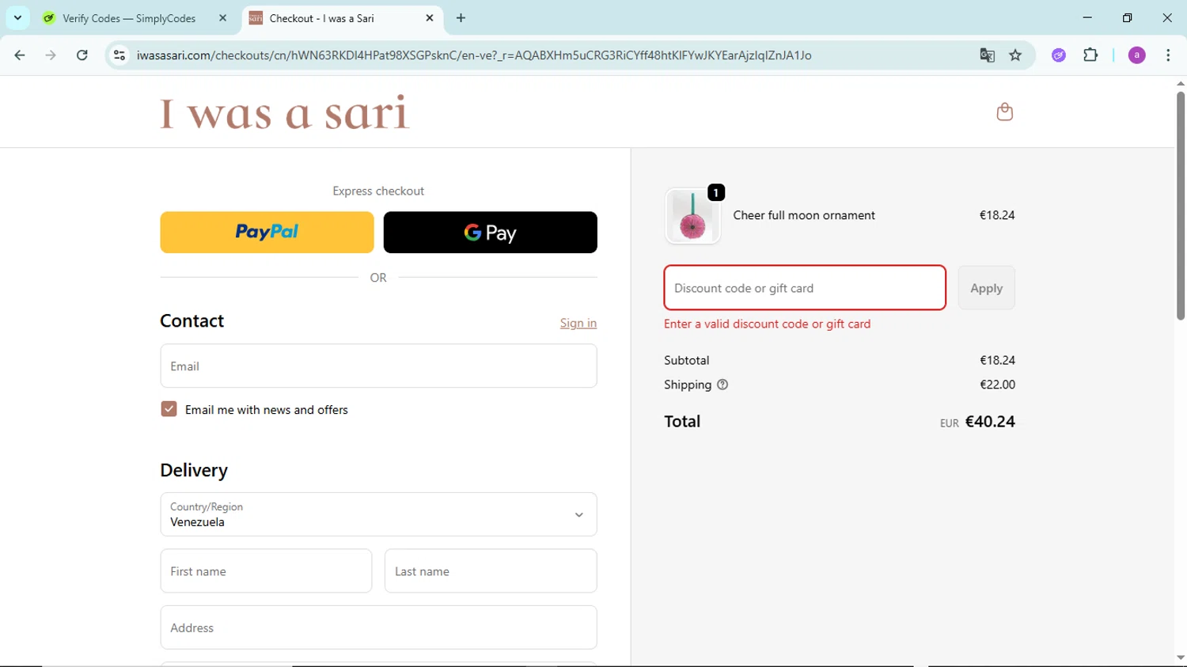Focus the Discount code or gift card field
This screenshot has width=1187, height=667.
805,288
